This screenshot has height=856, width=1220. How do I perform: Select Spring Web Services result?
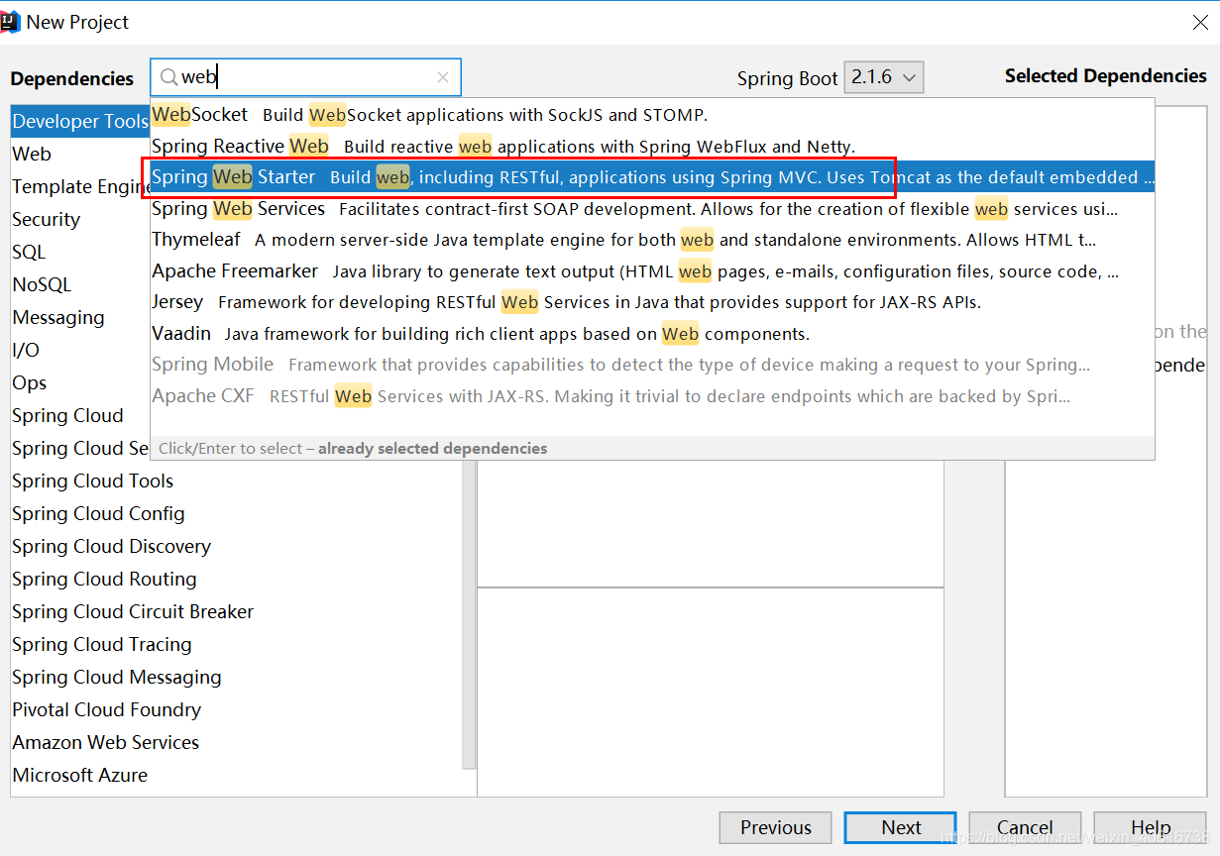652,209
